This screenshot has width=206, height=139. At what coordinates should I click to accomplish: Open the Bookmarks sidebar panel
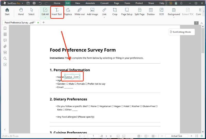pos(5,28)
